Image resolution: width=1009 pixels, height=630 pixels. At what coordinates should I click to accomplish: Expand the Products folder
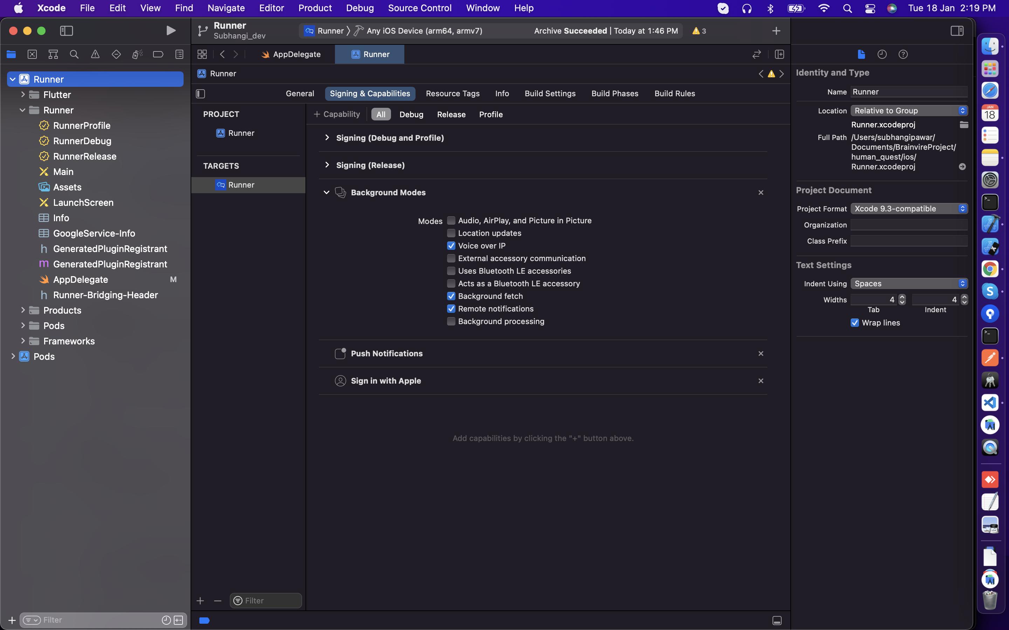[23, 310]
